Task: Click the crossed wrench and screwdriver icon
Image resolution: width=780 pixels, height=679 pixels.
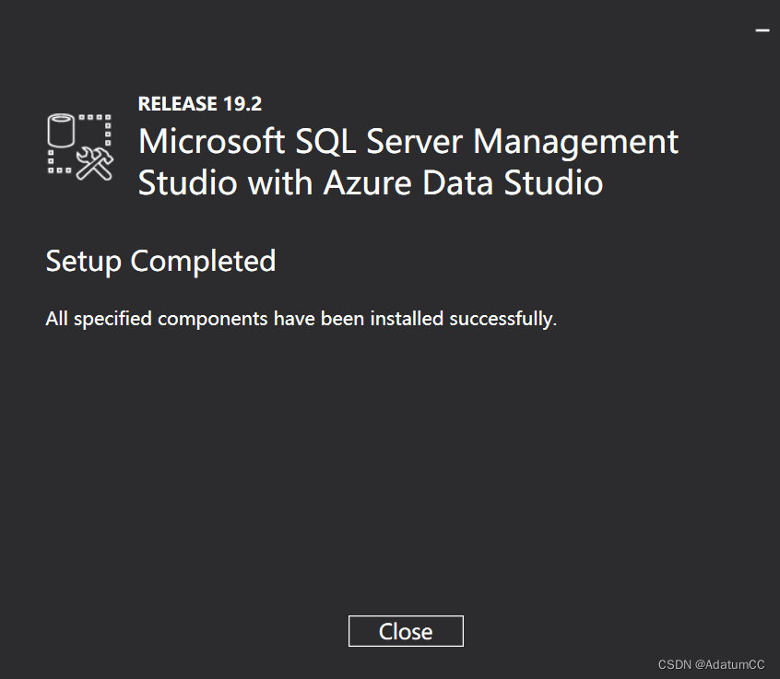Action: [94, 163]
